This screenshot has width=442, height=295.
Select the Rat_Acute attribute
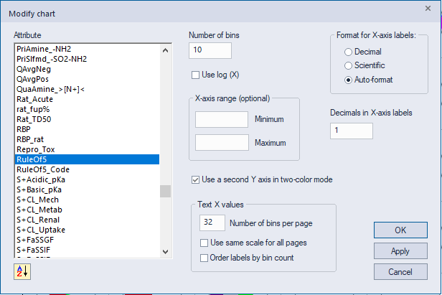pos(87,99)
